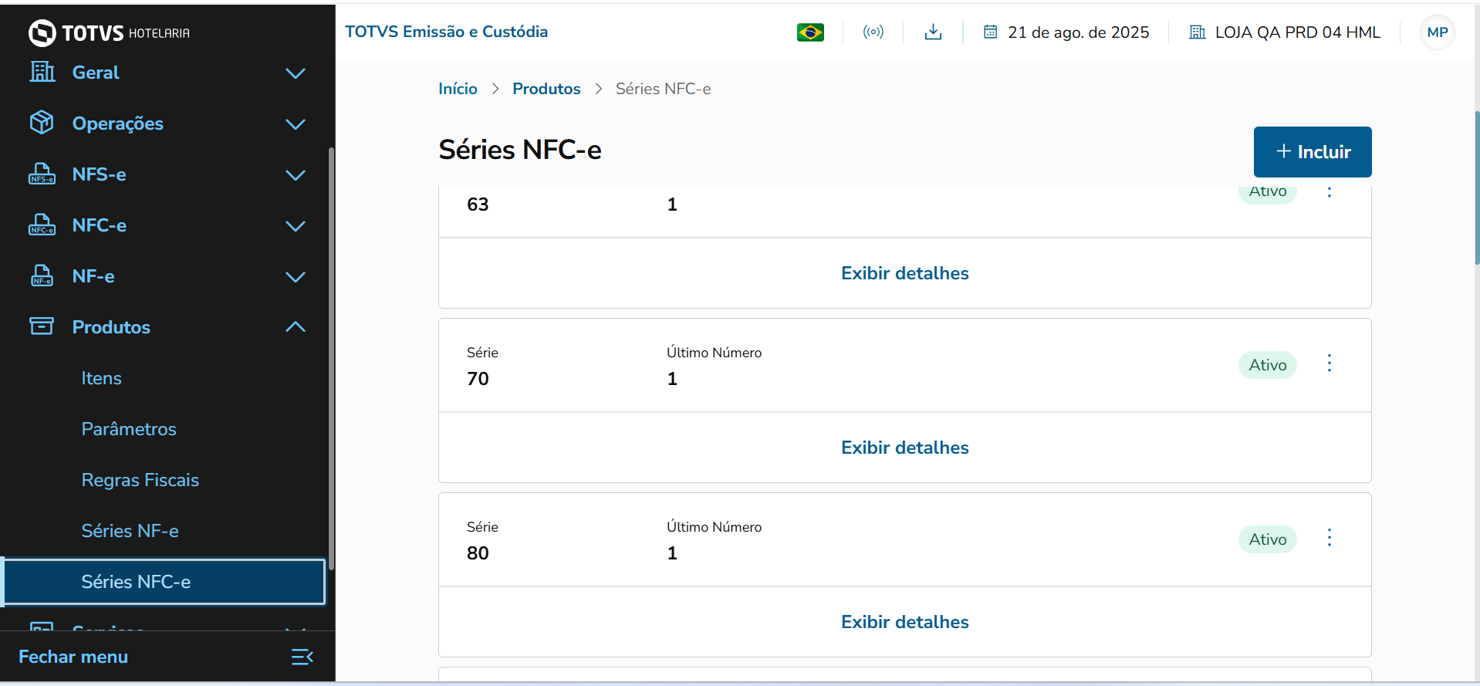Click the page vertical scrollbar
Screen dimensions: 1480x686
click(x=1476, y=189)
